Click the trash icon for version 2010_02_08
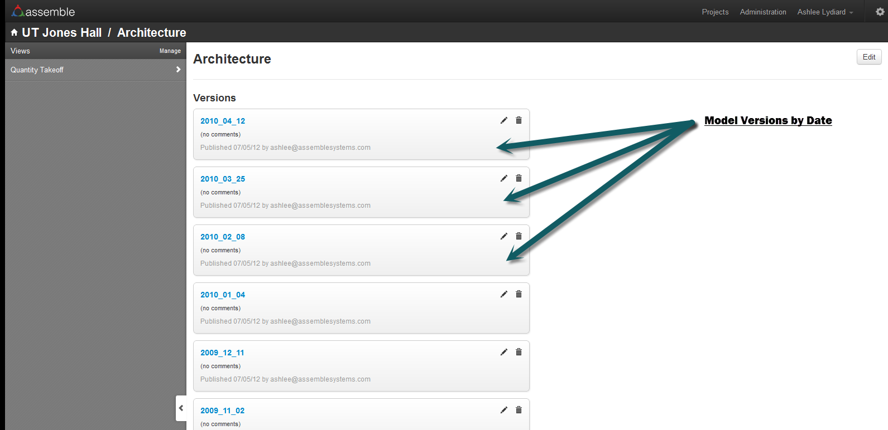This screenshot has width=888, height=430. click(519, 236)
